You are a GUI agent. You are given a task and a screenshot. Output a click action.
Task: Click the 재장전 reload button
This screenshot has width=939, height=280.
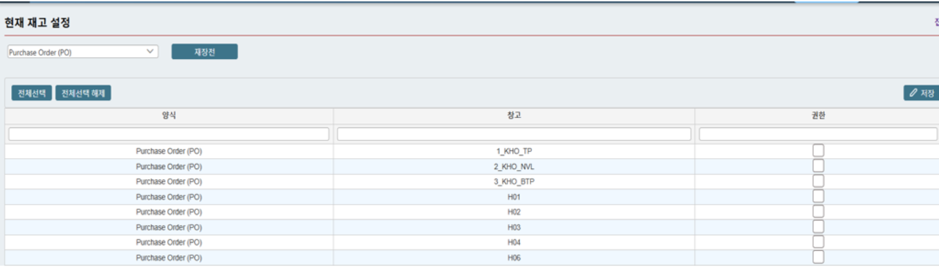point(205,52)
